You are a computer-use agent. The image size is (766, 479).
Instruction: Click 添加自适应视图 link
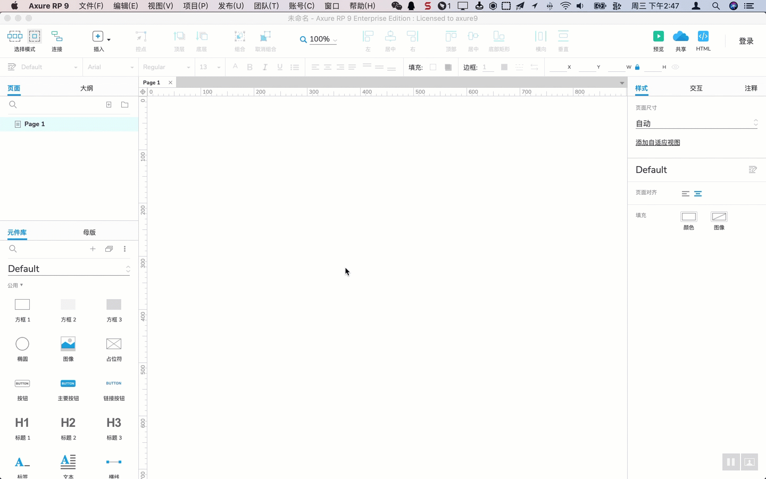pyautogui.click(x=657, y=143)
